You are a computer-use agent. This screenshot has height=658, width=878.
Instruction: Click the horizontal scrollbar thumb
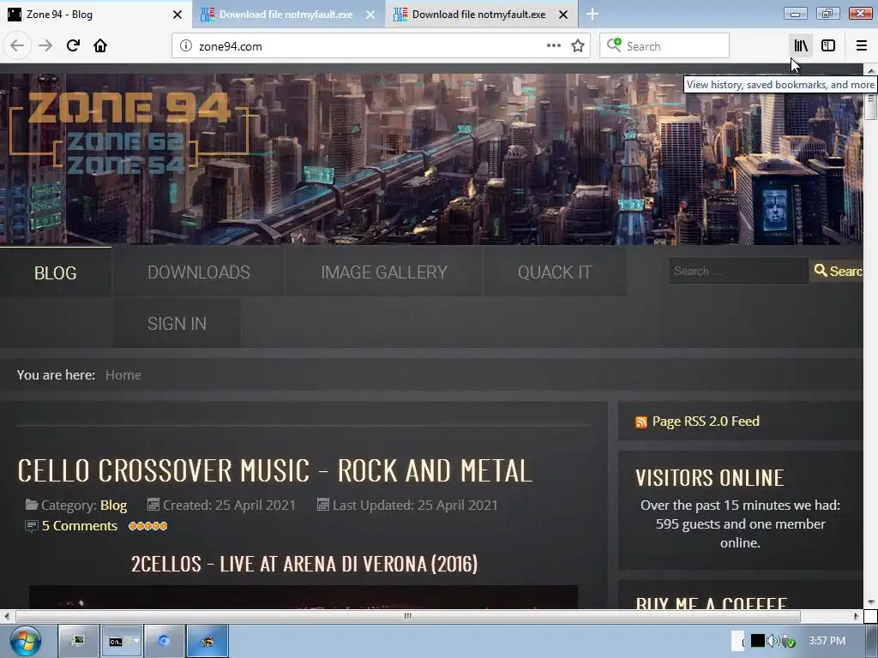point(407,616)
